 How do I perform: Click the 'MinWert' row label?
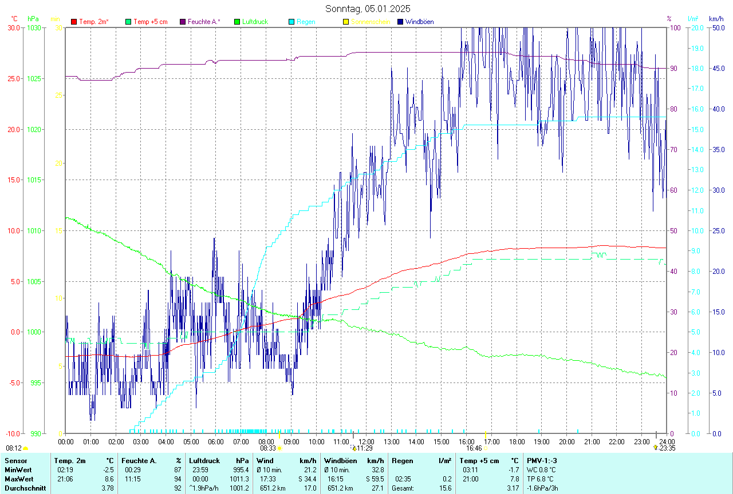point(18,470)
